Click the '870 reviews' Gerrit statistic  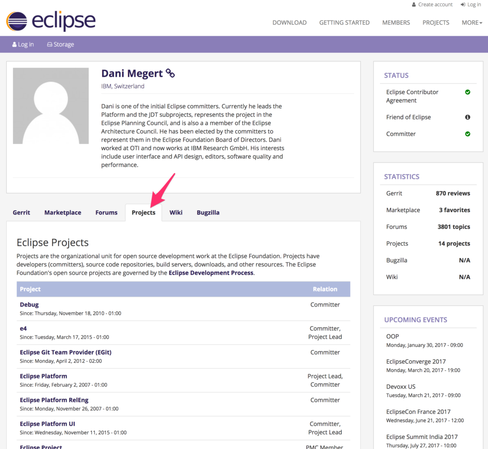[453, 194]
